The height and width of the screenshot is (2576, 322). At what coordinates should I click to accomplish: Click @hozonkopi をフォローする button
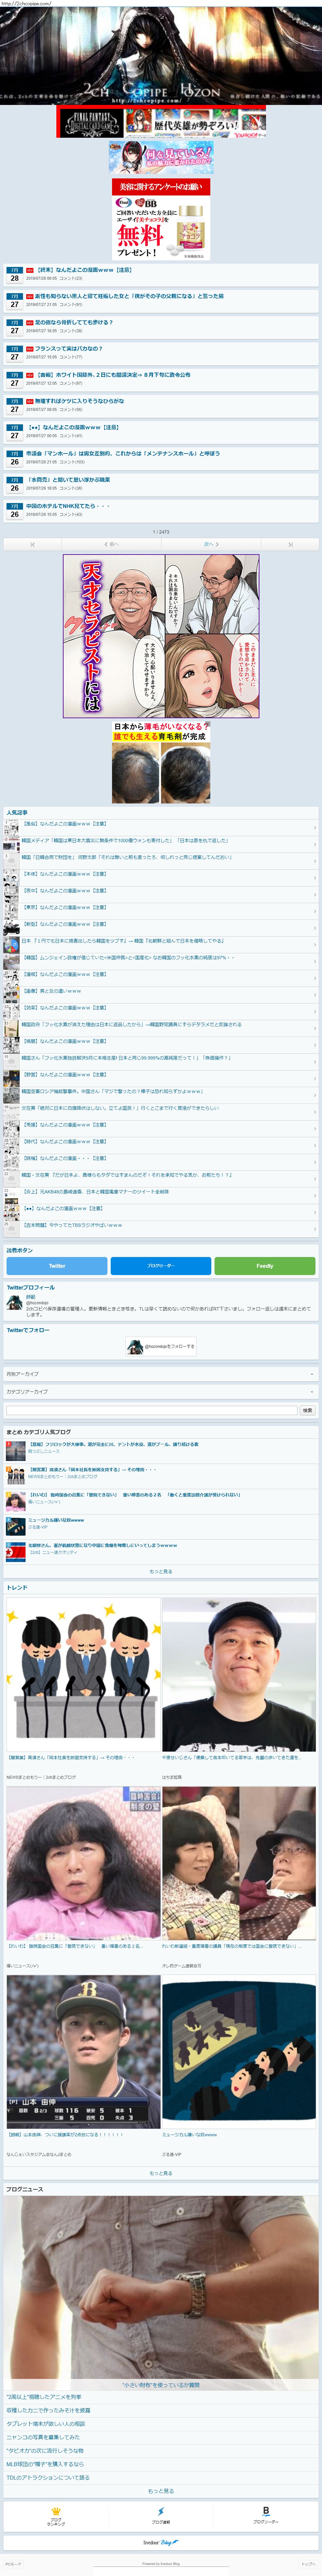(x=161, y=1347)
